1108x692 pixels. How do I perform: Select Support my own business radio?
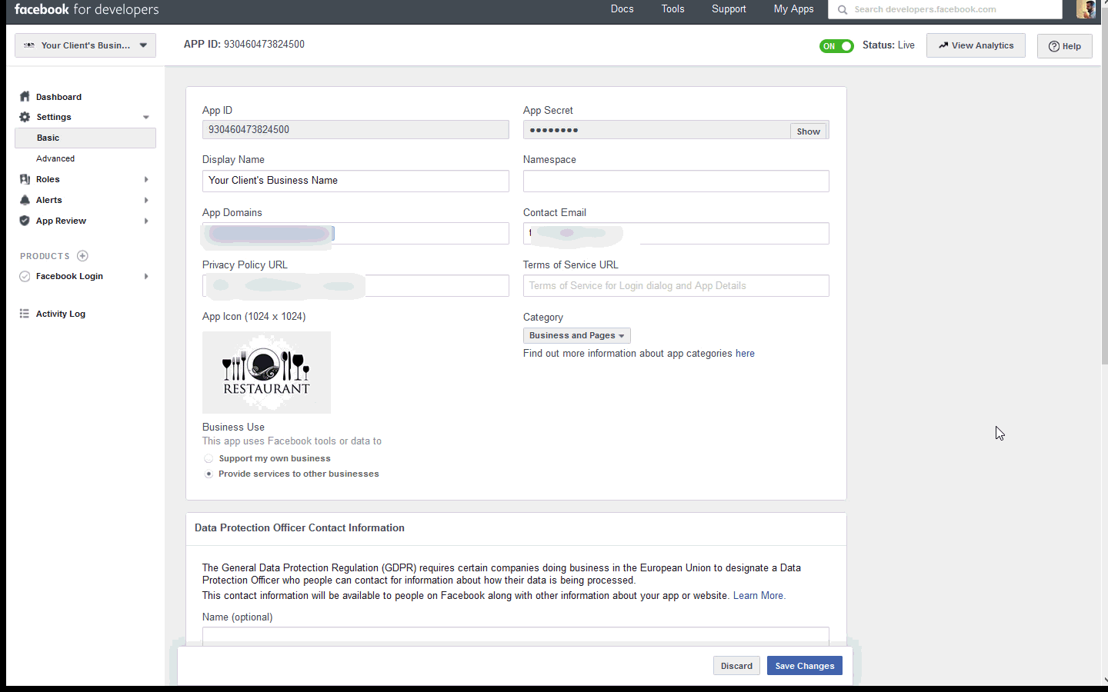(x=209, y=458)
